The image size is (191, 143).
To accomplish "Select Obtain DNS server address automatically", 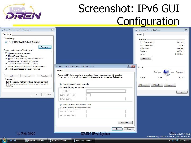I will 60,104.
